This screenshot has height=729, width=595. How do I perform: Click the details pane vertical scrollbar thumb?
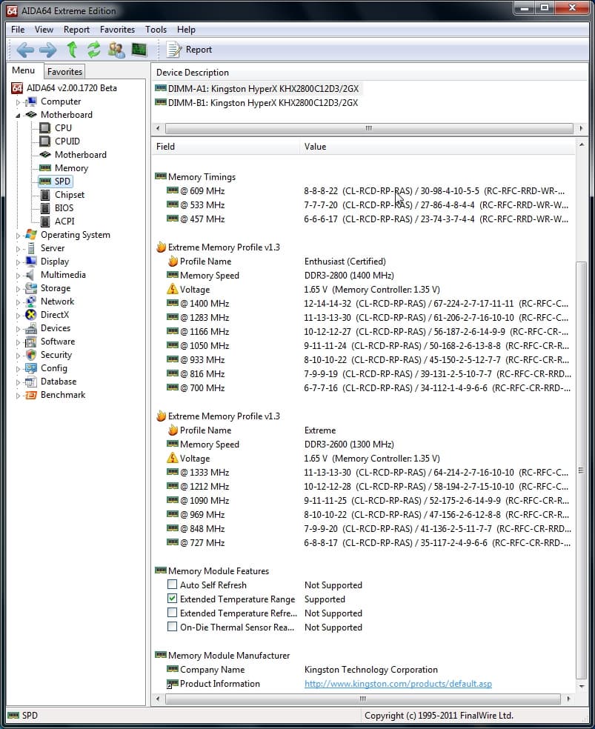(581, 470)
